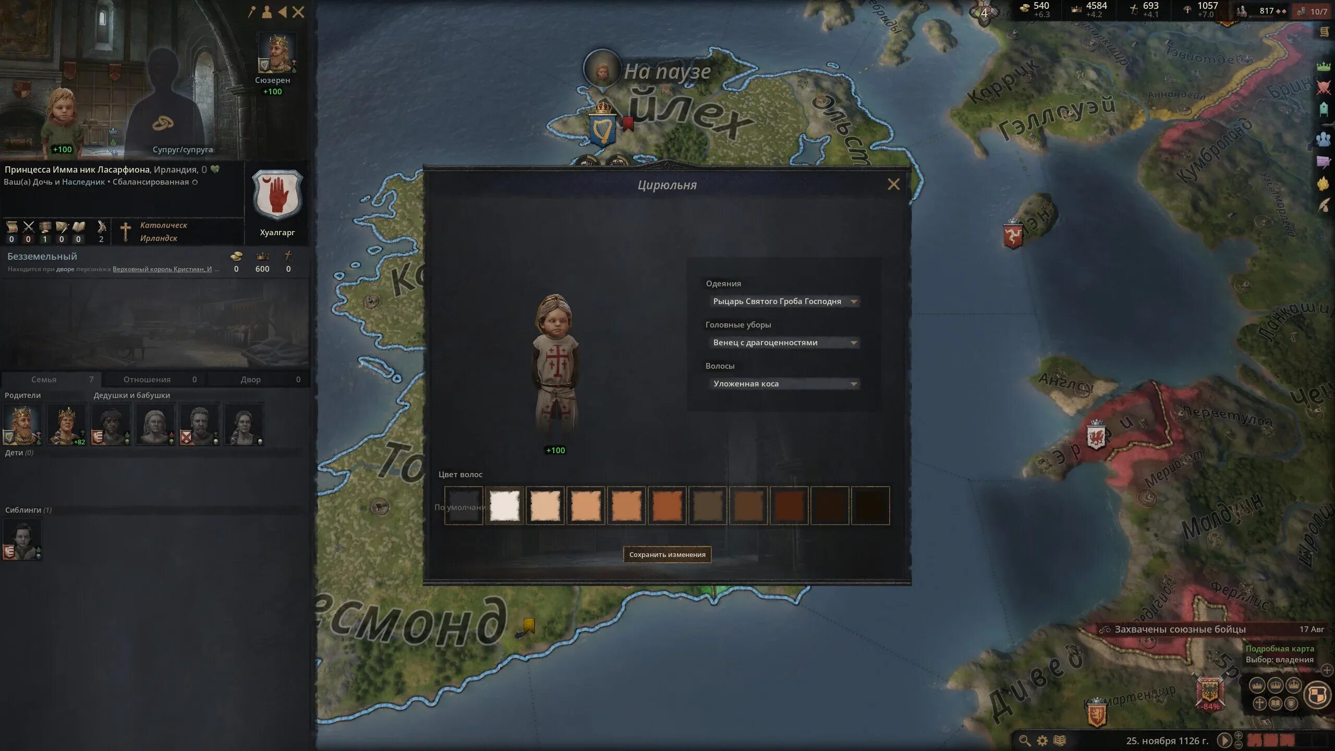1335x751 pixels.
Task: Open the military red swords sidebar icon
Action: (1324, 88)
